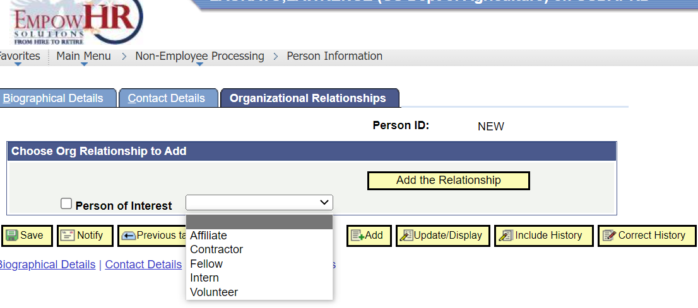Click the Correct History pencil icon
This screenshot has width=698, height=308.
tap(609, 236)
